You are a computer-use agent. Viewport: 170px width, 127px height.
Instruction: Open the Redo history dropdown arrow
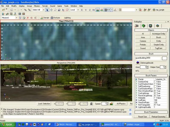[x=21, y=10]
